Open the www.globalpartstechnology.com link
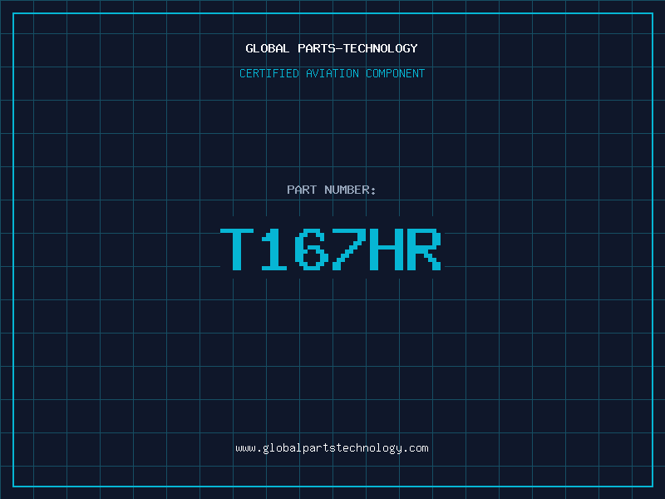665x499 pixels. (332, 448)
